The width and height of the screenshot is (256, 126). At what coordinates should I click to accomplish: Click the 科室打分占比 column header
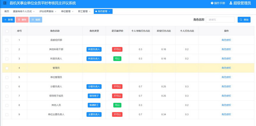click(x=164, y=31)
